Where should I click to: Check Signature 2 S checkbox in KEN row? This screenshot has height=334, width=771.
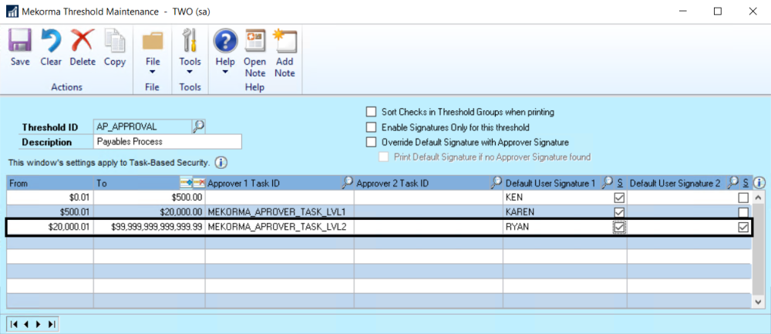[744, 197]
